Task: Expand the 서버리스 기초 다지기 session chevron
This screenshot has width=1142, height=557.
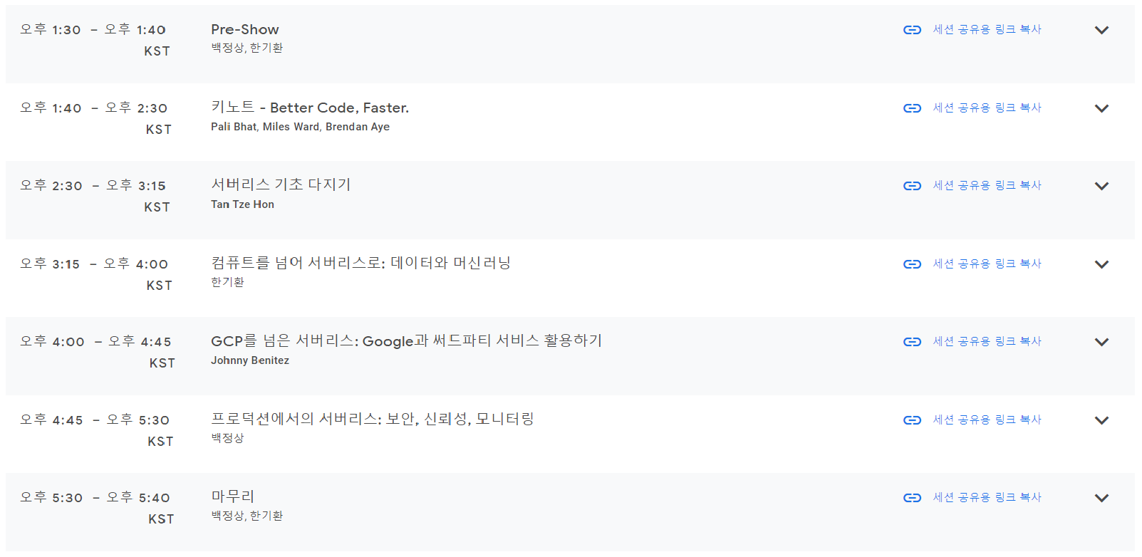Action: click(x=1101, y=186)
